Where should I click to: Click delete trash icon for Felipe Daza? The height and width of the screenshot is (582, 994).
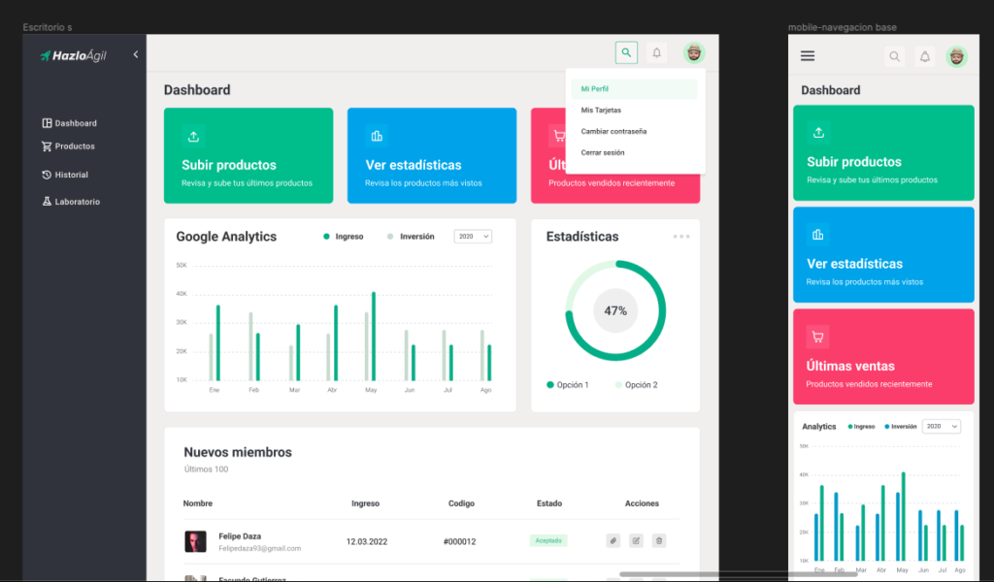pyautogui.click(x=659, y=540)
